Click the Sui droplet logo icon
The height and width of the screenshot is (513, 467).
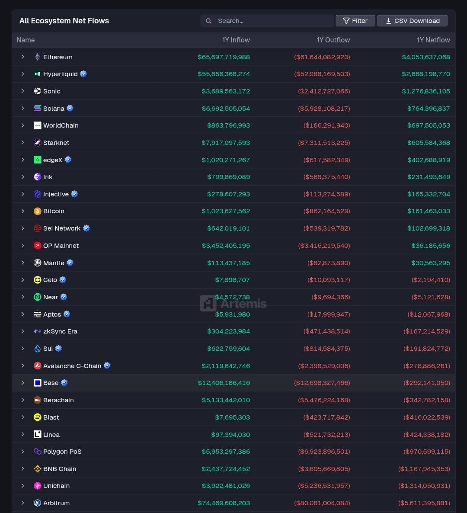37,349
